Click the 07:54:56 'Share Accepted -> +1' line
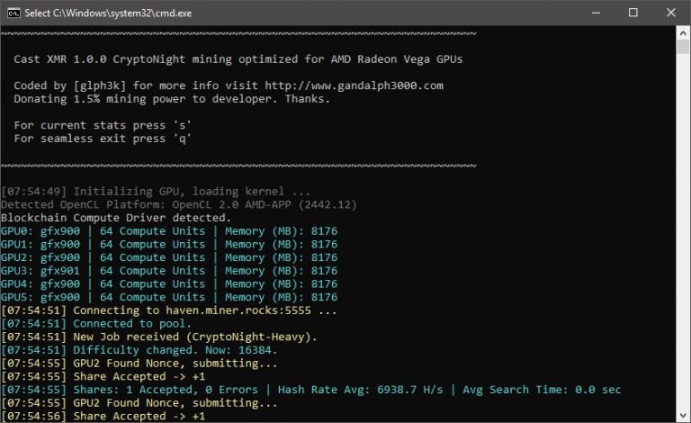This screenshot has width=691, height=423. coord(103,416)
